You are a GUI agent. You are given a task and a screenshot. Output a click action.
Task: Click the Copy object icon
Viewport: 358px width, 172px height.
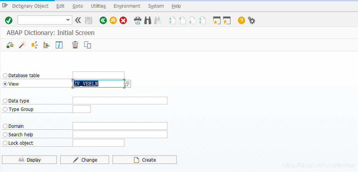tap(88, 45)
